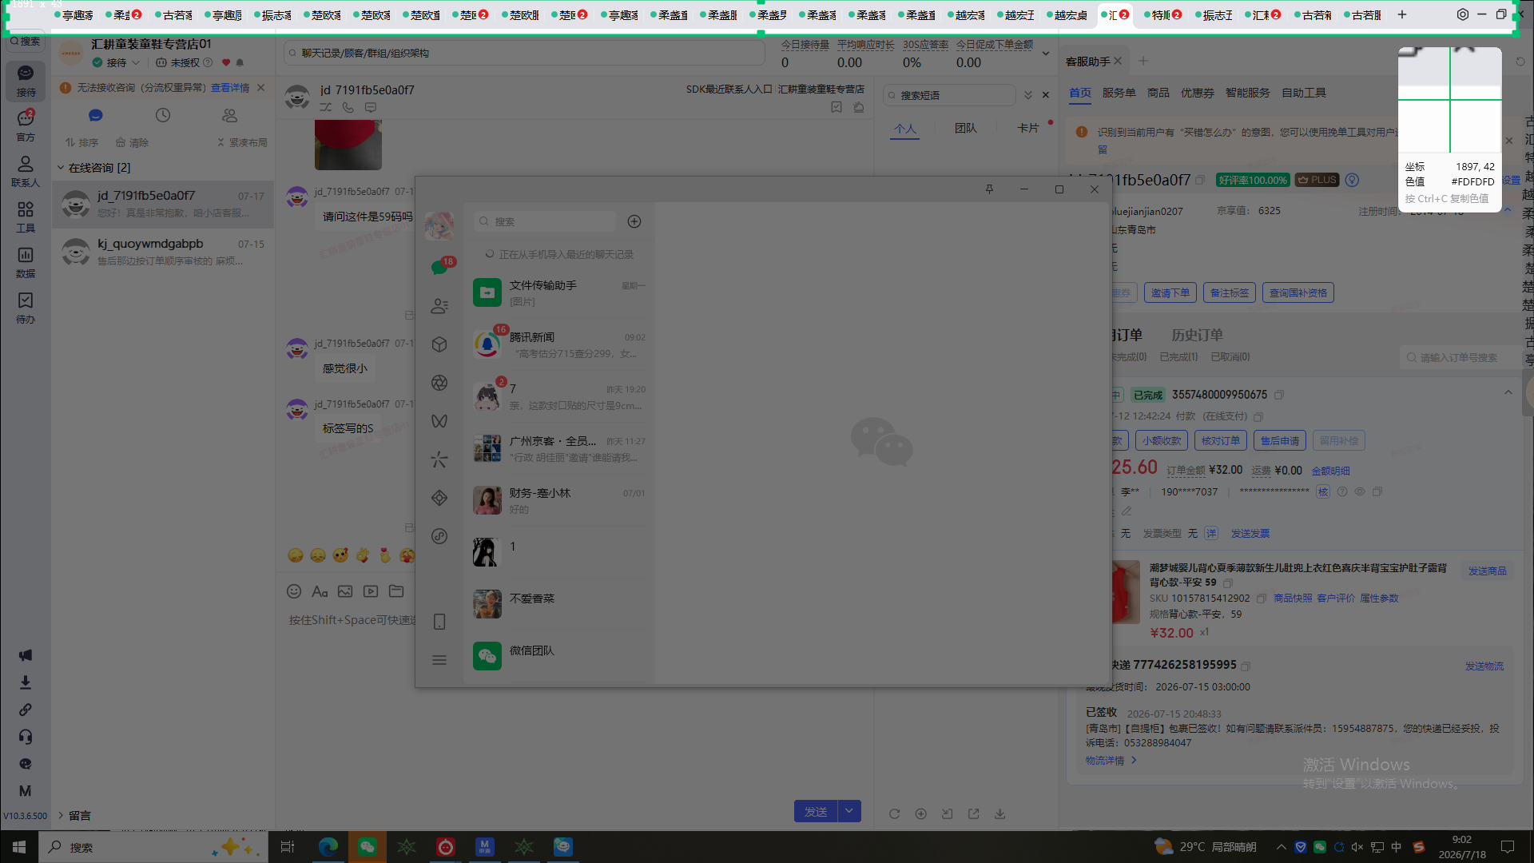Expand the 留言 section
Image resolution: width=1534 pixels, height=863 pixels.
click(61, 815)
